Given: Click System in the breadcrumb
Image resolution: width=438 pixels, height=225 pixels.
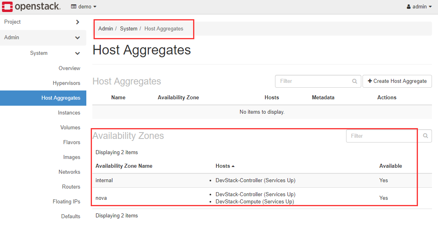Looking at the screenshot, I should pos(128,29).
